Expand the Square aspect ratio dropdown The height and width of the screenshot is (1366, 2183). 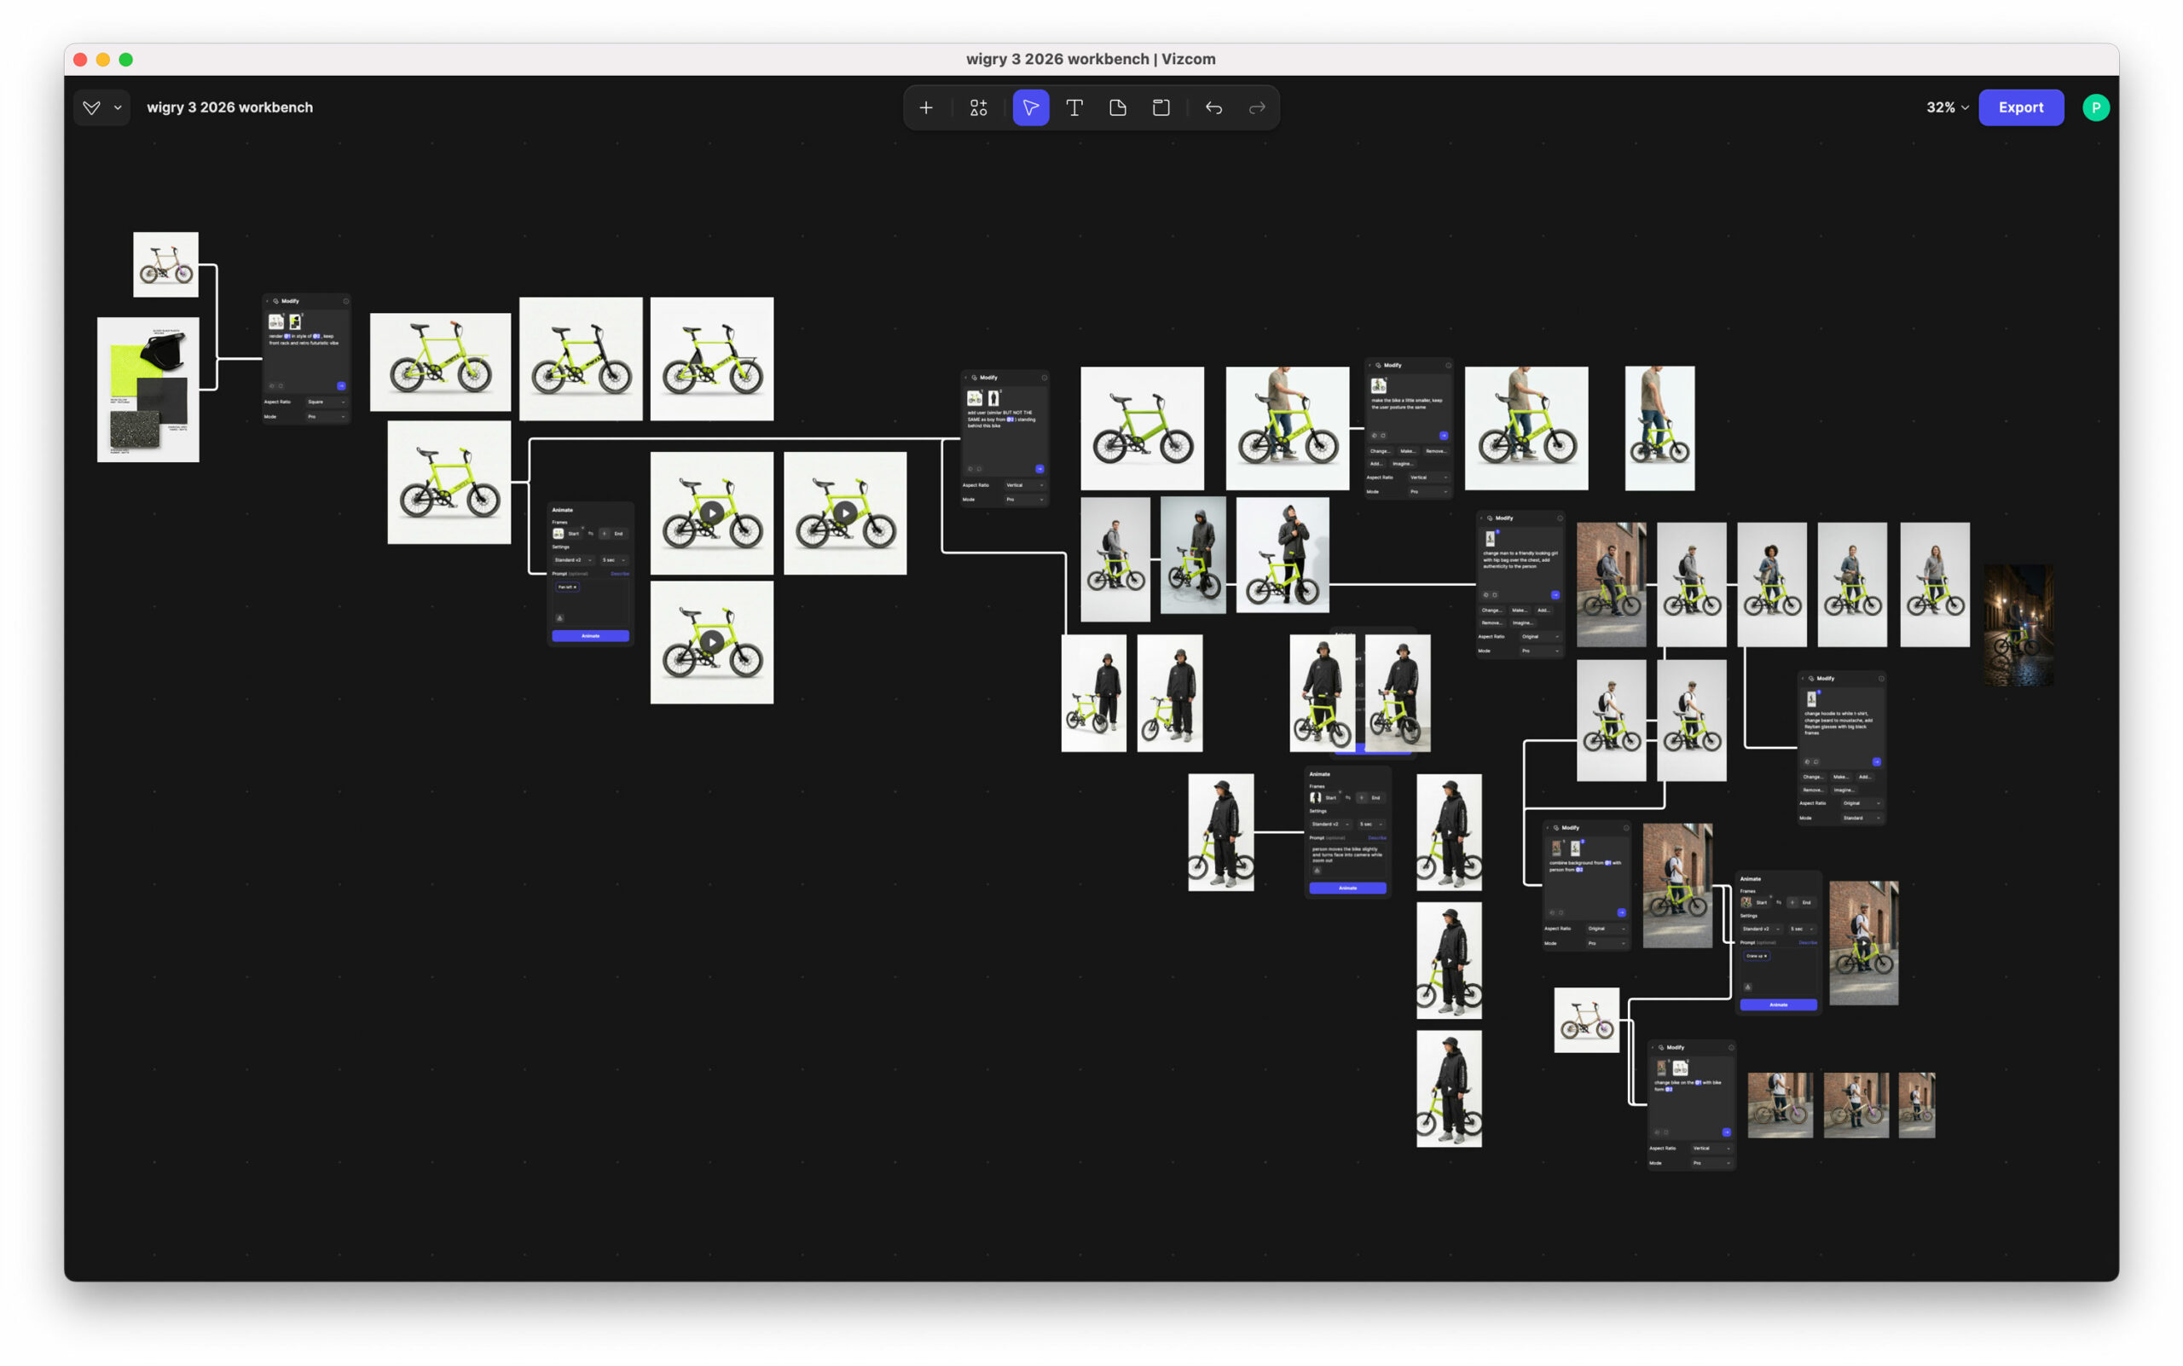coord(325,402)
